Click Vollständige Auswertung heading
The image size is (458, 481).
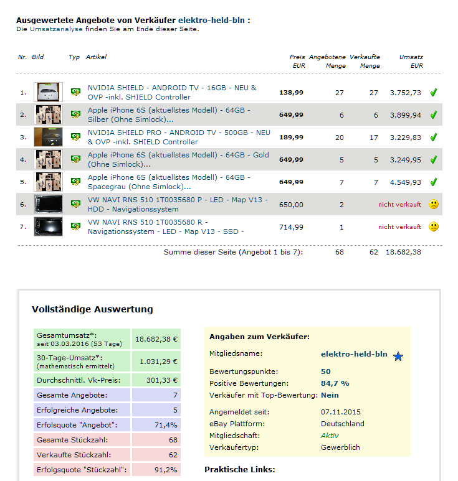click(x=92, y=309)
